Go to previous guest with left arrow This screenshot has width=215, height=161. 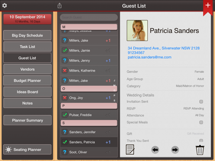[155, 150]
